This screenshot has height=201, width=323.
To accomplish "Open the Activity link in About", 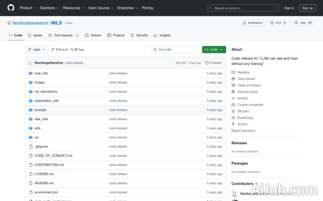I will click(x=242, y=98).
